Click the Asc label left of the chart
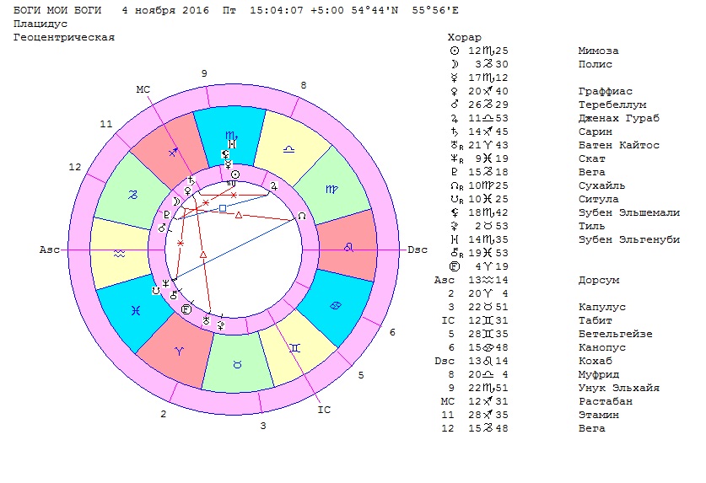706x483 pixels. pyautogui.click(x=48, y=250)
